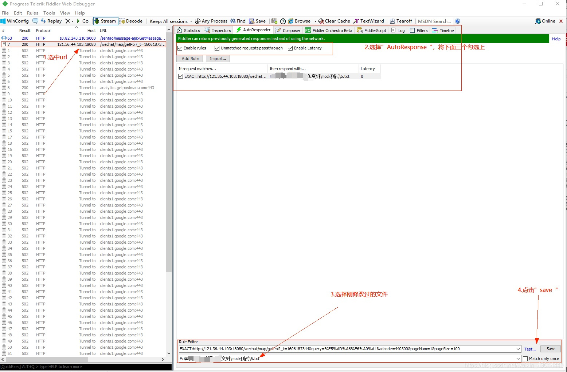Click the comment speech bubble icon
The image size is (567, 372).
click(x=35, y=21)
